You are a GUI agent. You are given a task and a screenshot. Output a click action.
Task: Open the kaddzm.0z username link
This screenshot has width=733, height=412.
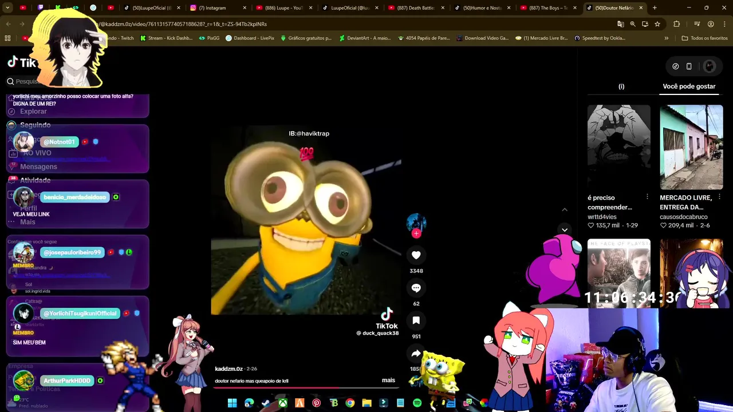[x=228, y=369]
